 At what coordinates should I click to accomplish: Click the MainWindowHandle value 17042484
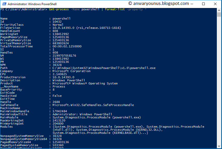coord(60,111)
